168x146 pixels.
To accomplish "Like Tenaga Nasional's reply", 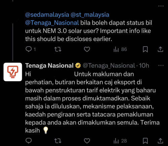I will [x=87, y=141].
